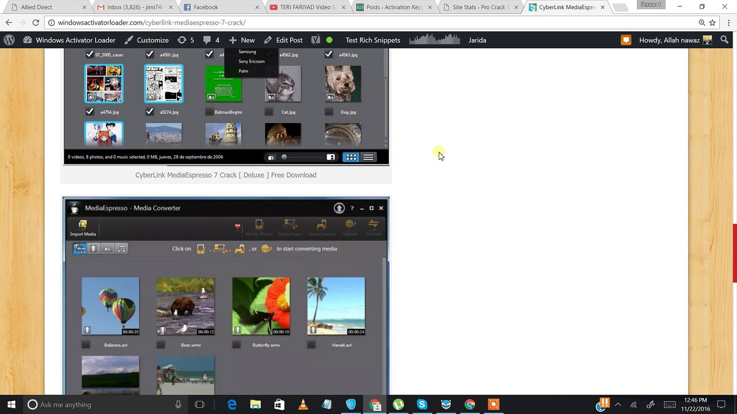This screenshot has width=737, height=414.
Task: Show hidden system tray icons
Action: click(619, 404)
